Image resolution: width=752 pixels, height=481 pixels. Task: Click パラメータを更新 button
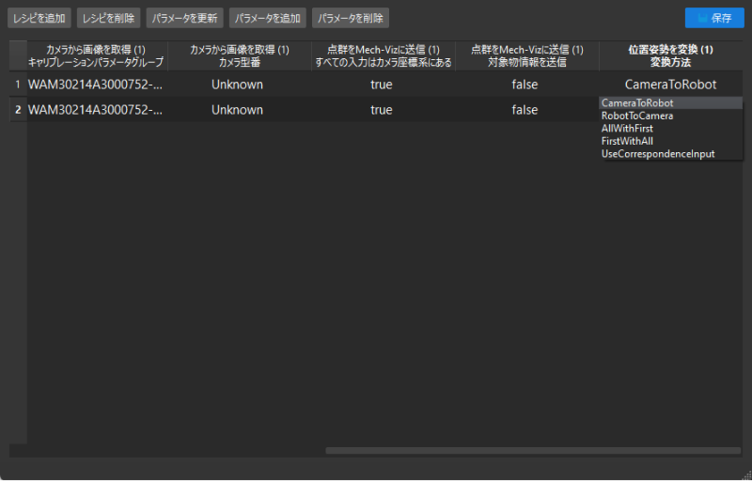pos(184,18)
